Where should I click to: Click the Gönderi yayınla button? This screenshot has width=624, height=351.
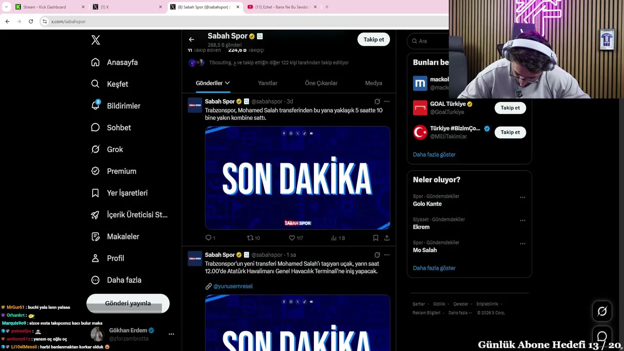[x=128, y=303]
